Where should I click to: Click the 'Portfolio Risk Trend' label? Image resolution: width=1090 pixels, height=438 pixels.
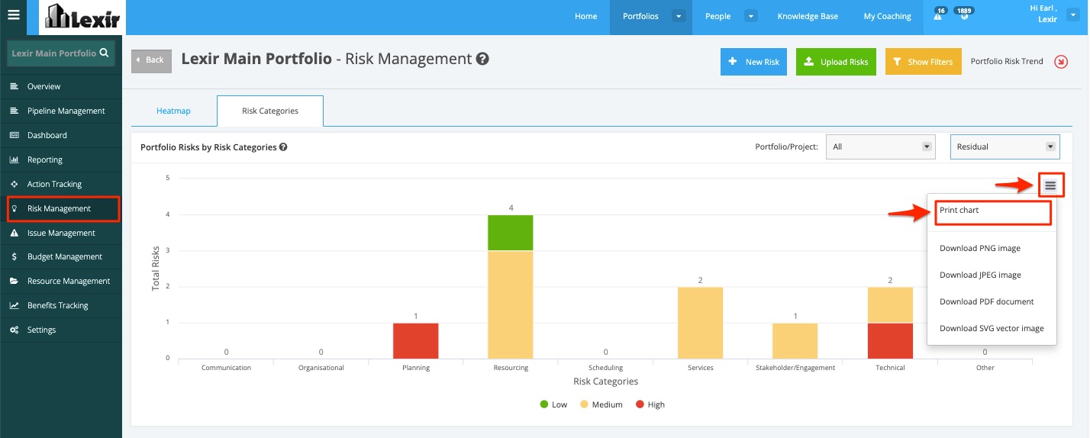(x=1007, y=62)
